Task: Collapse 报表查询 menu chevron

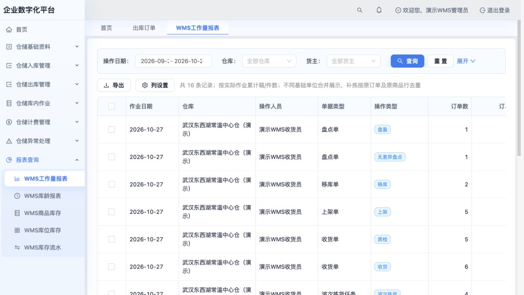Action: [x=77, y=160]
